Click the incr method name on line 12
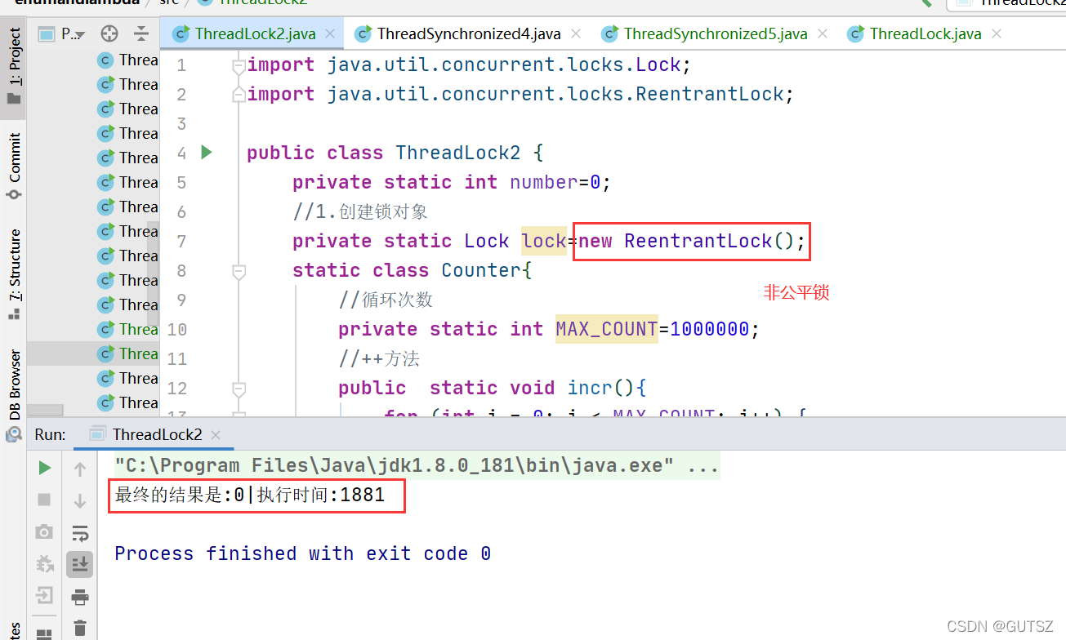1066x640 pixels. (590, 388)
